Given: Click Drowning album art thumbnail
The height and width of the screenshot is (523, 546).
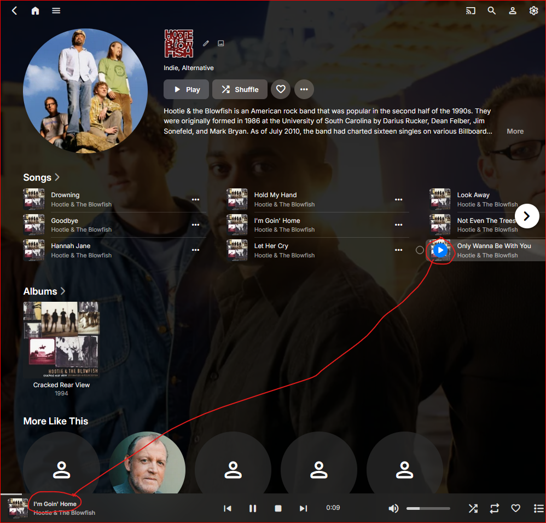Looking at the screenshot, I should (x=34, y=199).
